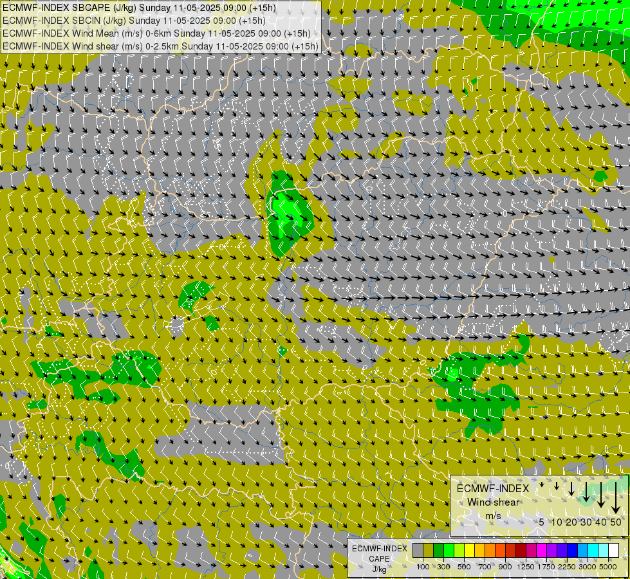The width and height of the screenshot is (630, 579).
Task: Pick the dark green CAPE legend swatch
Action: [x=438, y=550]
